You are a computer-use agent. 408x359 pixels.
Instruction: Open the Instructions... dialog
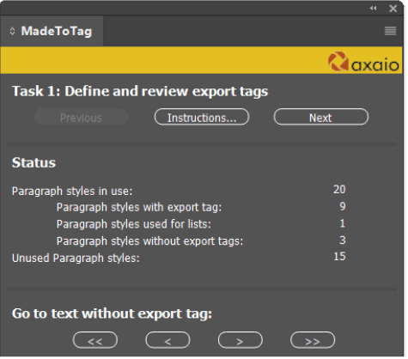tap(202, 118)
